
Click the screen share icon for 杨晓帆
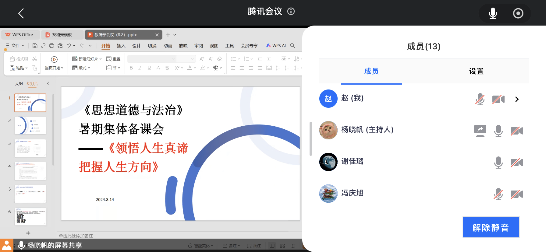(480, 131)
